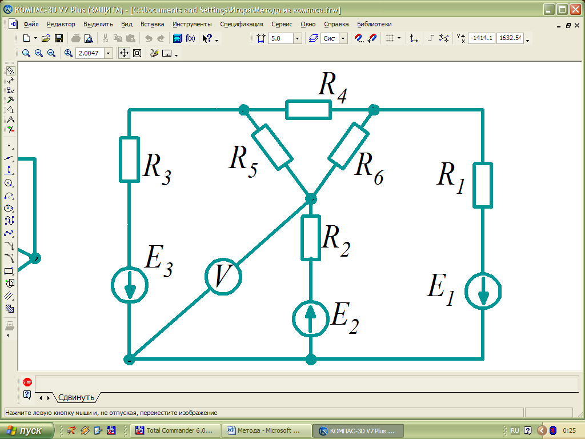Toggle orthogonal drawing mode

point(431,38)
